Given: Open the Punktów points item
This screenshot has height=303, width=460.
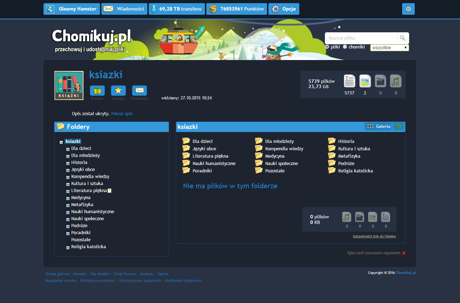Looking at the screenshot, I should click(x=236, y=9).
